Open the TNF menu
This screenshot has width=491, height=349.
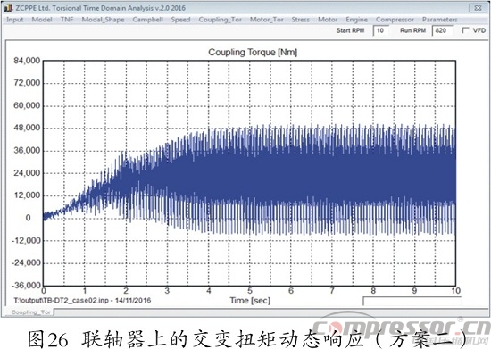pos(67,20)
